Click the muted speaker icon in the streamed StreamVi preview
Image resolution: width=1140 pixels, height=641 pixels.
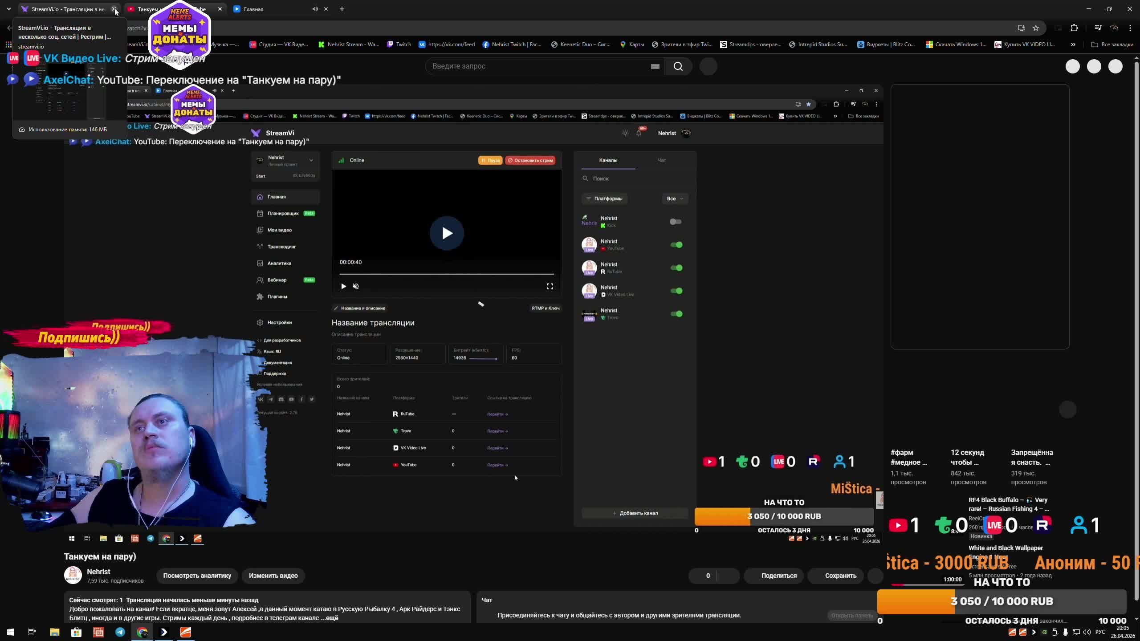pyautogui.click(x=356, y=287)
